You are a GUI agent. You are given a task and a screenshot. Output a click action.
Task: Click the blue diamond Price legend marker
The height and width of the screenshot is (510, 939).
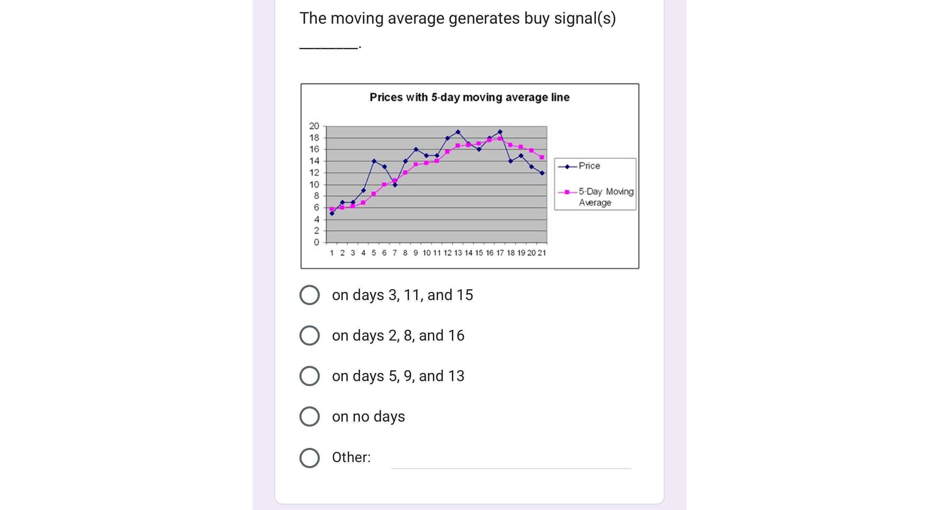[x=567, y=167]
